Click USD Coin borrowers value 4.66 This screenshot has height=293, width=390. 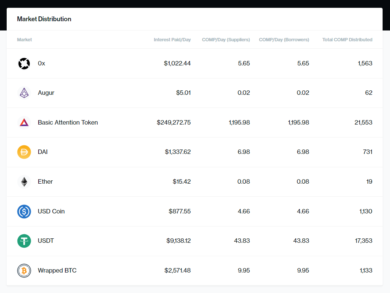pos(303,211)
